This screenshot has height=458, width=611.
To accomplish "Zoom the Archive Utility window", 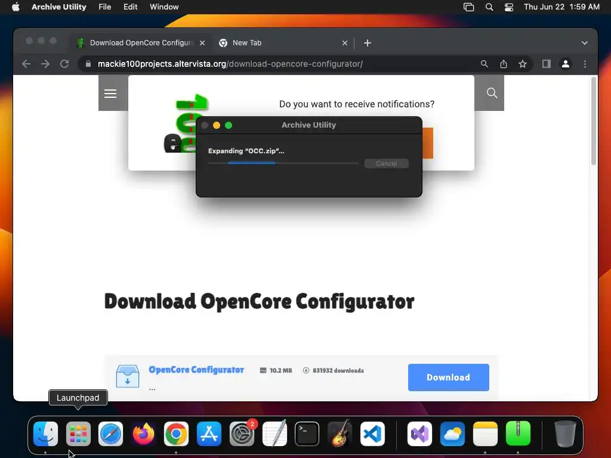I will pyautogui.click(x=229, y=125).
